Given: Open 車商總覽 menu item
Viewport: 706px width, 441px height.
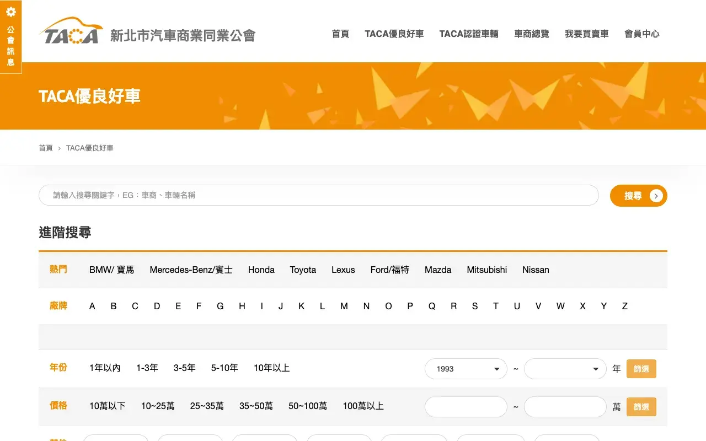Looking at the screenshot, I should 532,34.
